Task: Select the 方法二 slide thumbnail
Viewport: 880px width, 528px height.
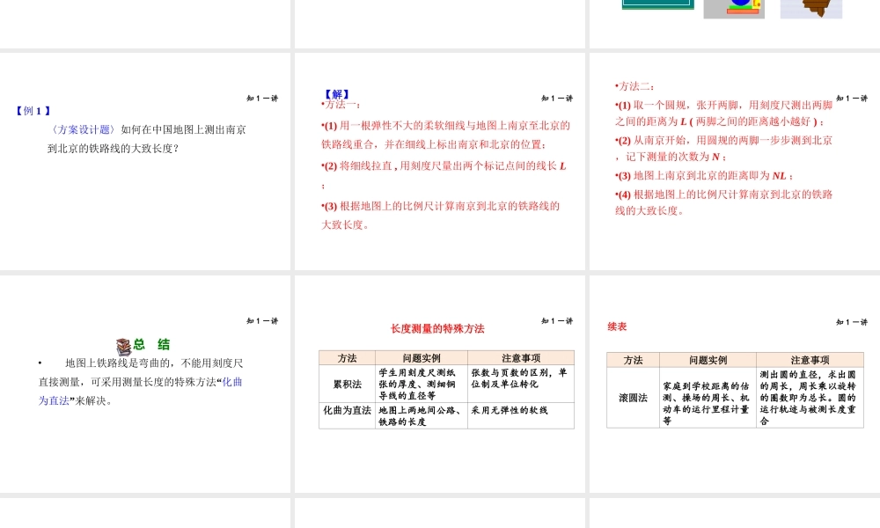Action: pos(735,162)
